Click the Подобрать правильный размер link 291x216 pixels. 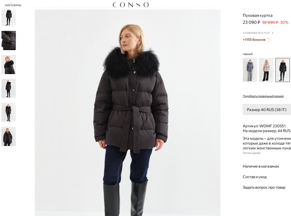point(263,96)
